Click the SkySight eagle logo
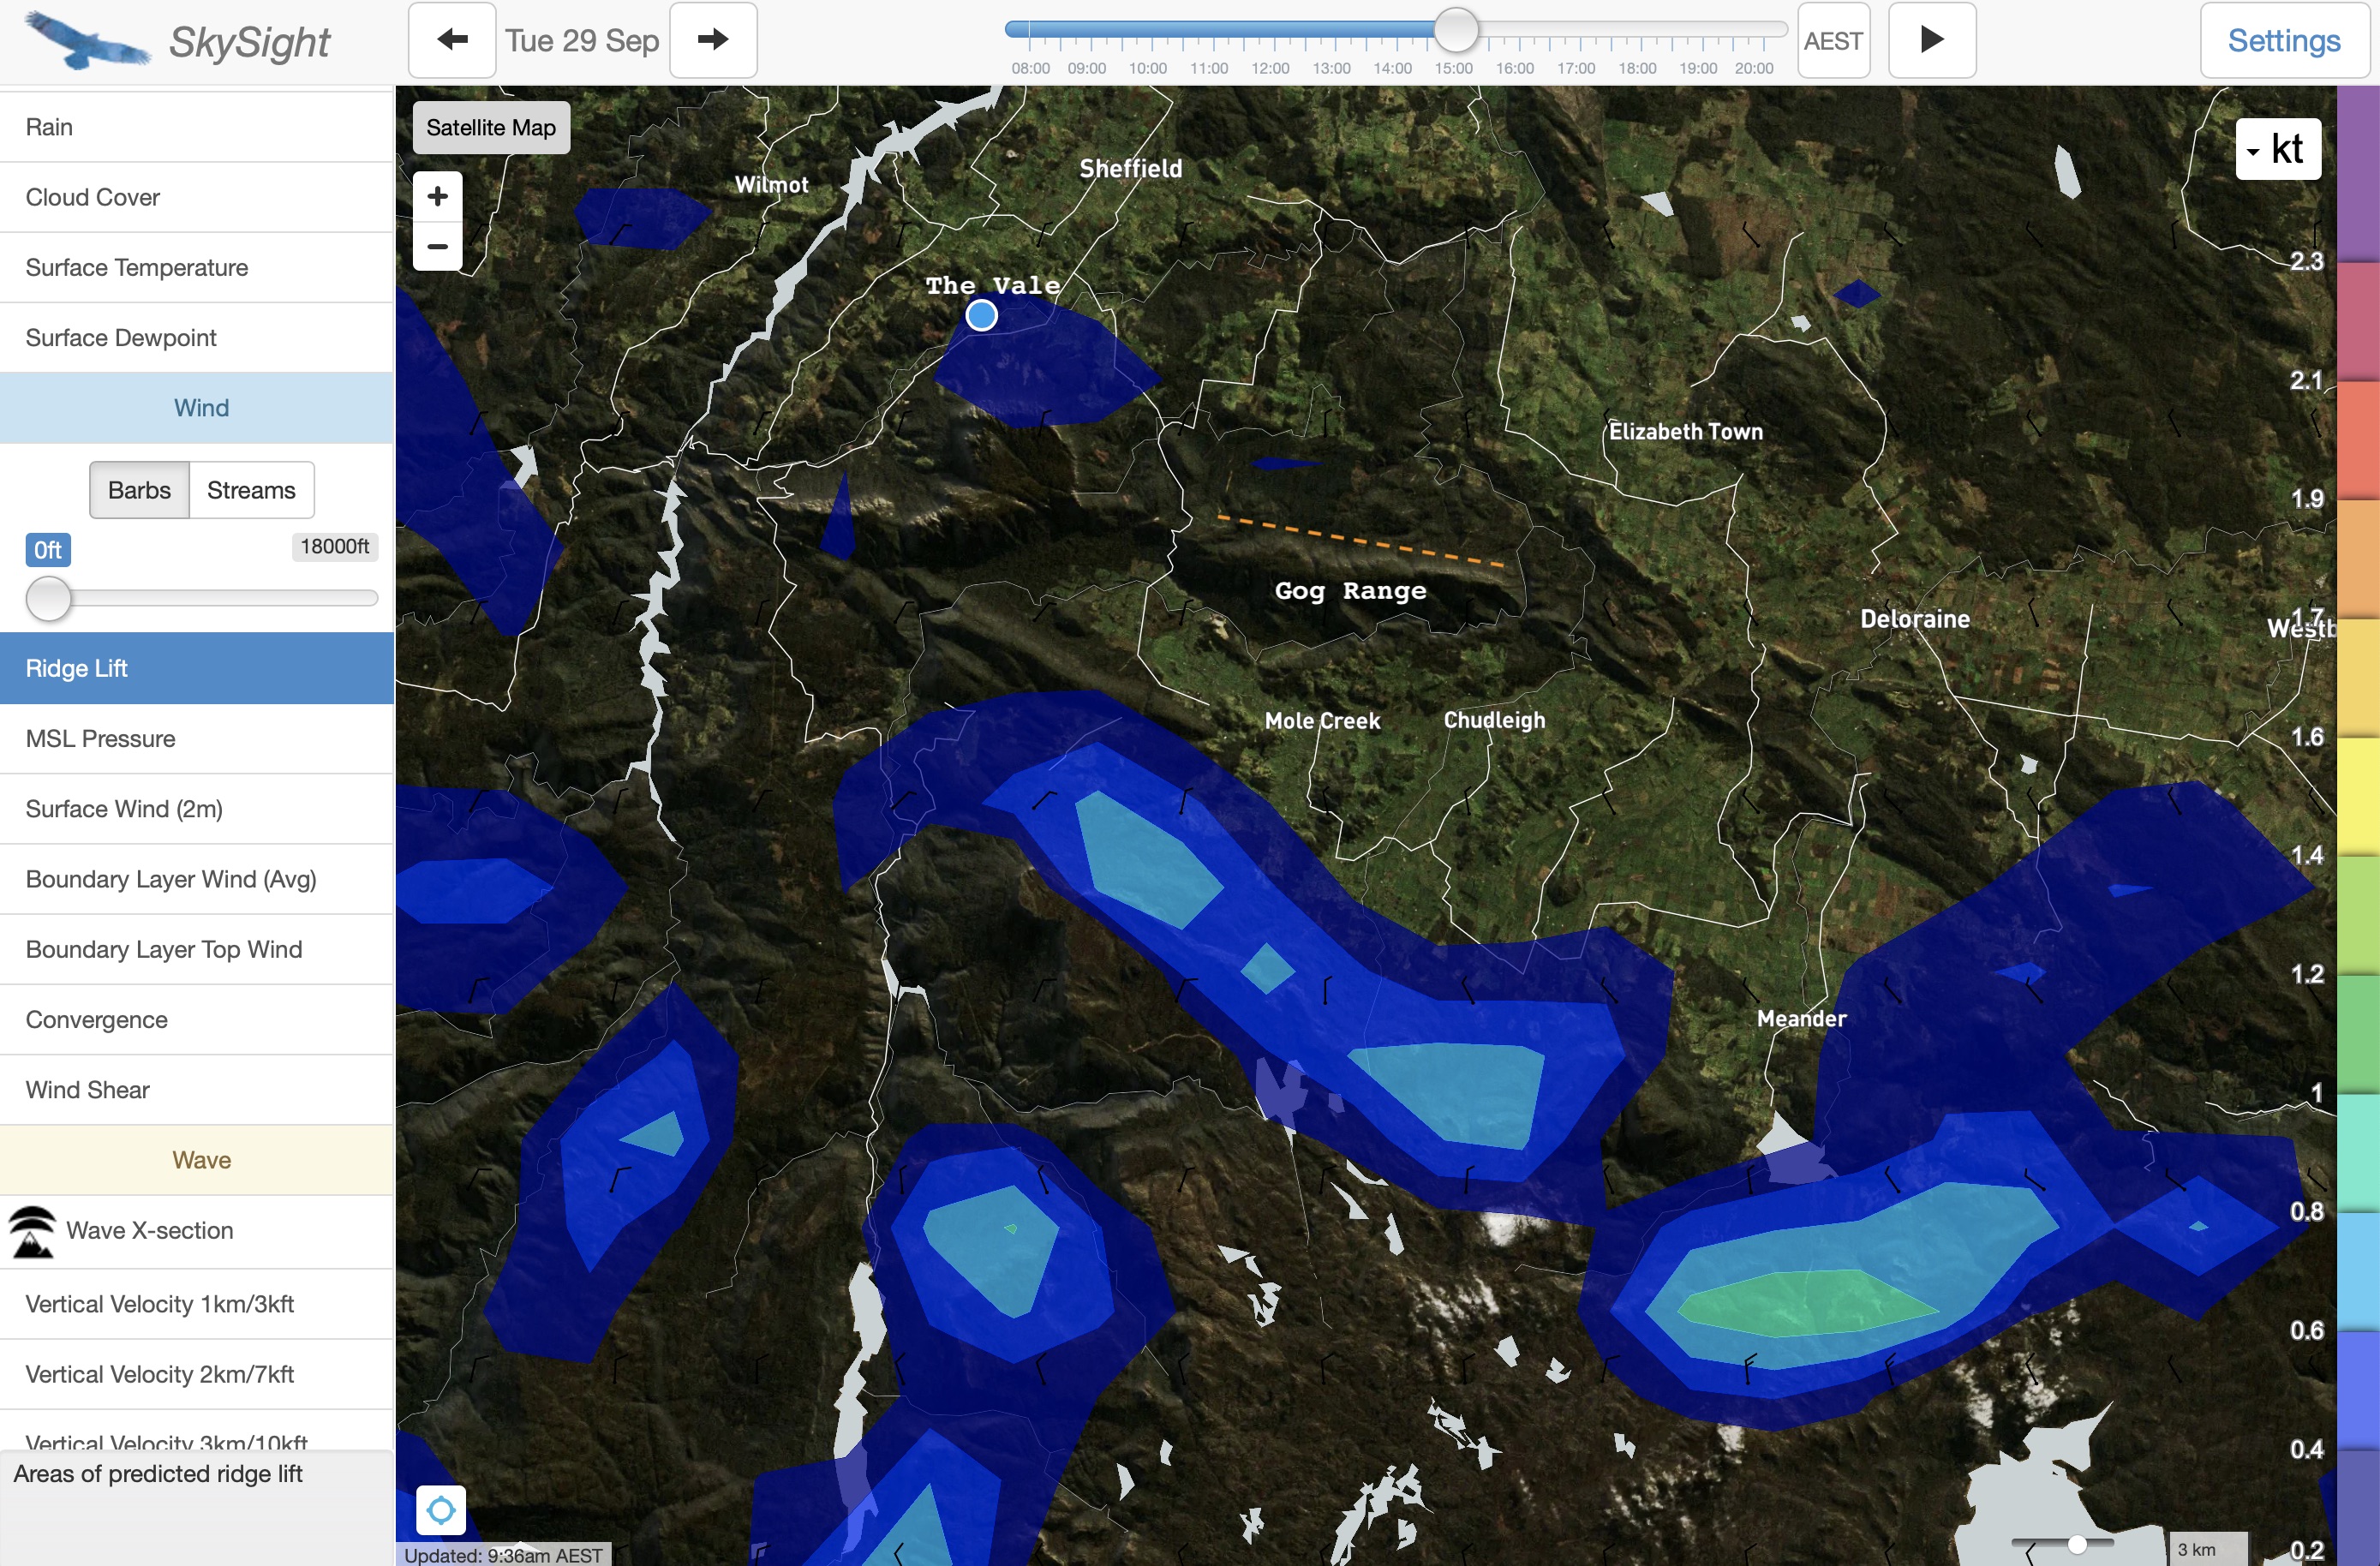This screenshot has height=1566, width=2380. (x=87, y=40)
